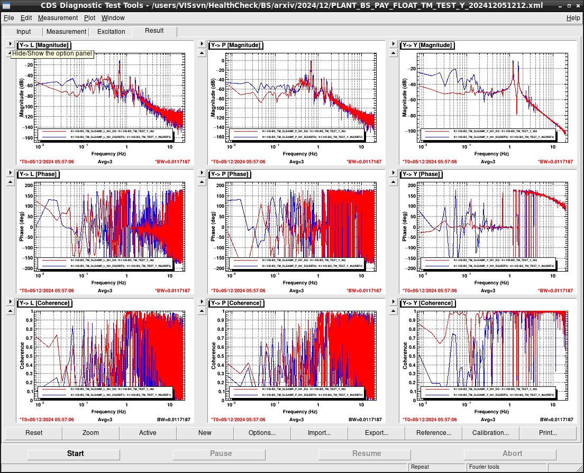Click the Reference... button

[x=434, y=433]
